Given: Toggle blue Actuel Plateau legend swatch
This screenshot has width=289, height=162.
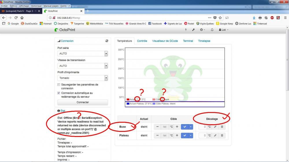Looking at the screenshot, I should [x=128, y=104].
